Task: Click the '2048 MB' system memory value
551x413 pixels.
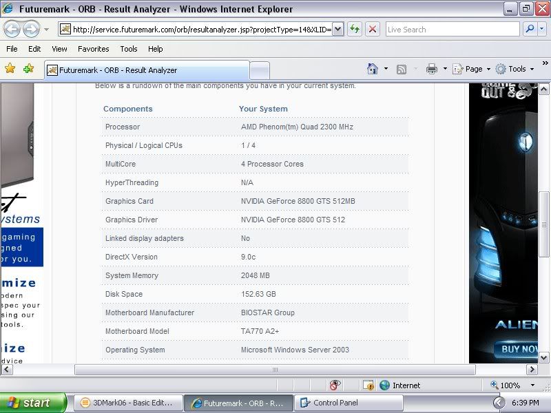Action: coord(255,275)
